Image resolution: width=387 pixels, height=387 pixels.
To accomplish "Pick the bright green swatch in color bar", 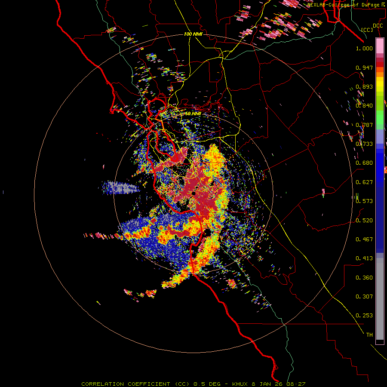I will point(380,117).
